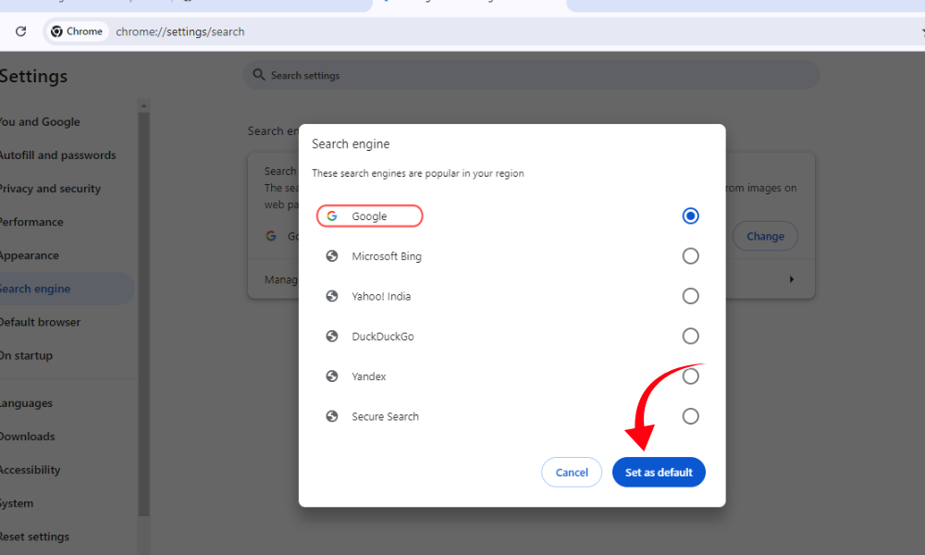The image size is (925, 555).
Task: Open Accessibility settings section
Action: [31, 470]
